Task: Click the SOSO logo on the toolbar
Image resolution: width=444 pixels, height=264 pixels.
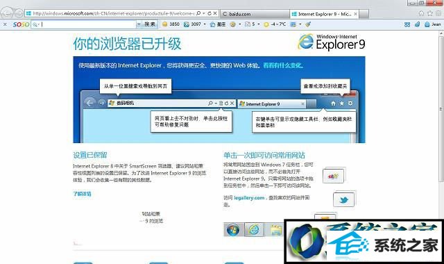Action: point(21,24)
